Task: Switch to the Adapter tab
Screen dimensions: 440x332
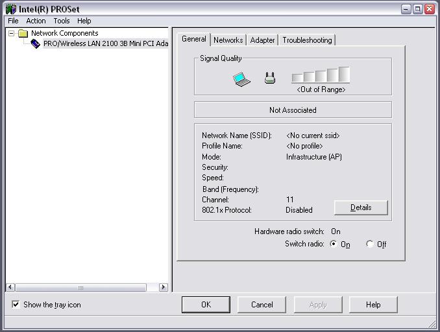Action: (x=262, y=40)
